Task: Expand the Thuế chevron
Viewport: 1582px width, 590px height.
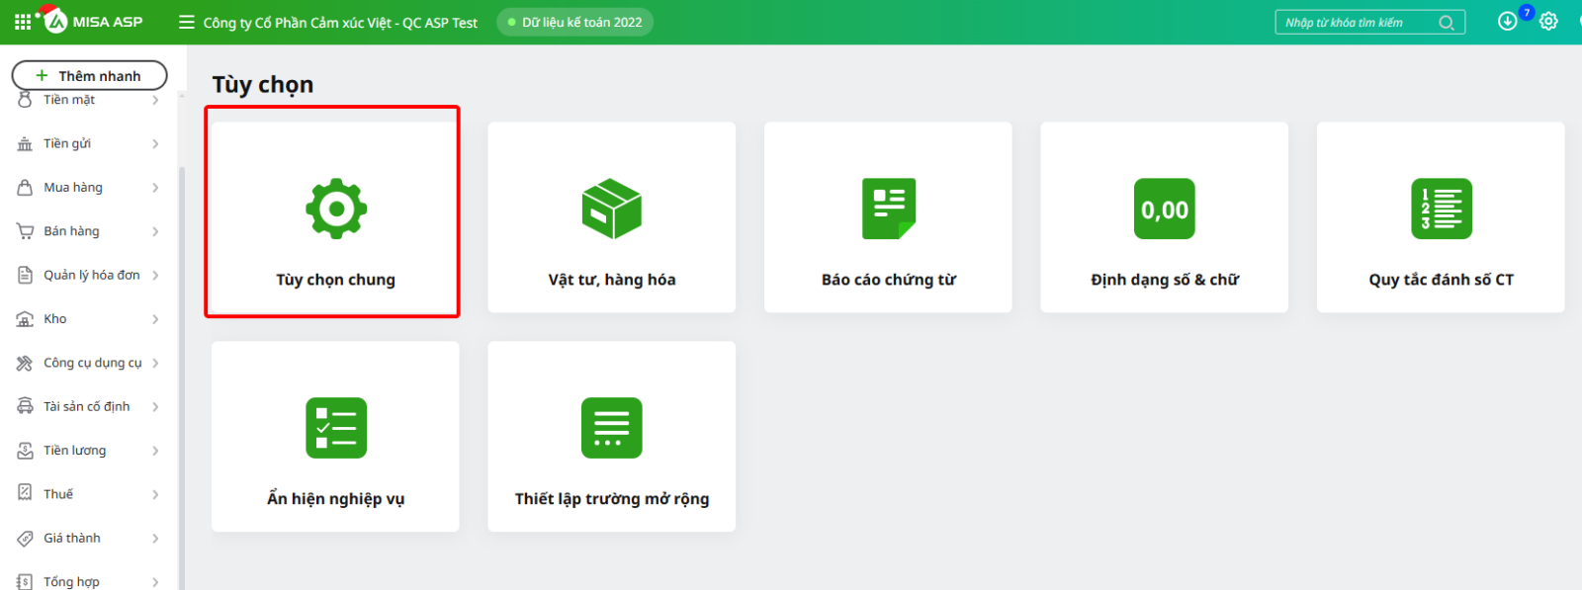Action: pos(155,494)
